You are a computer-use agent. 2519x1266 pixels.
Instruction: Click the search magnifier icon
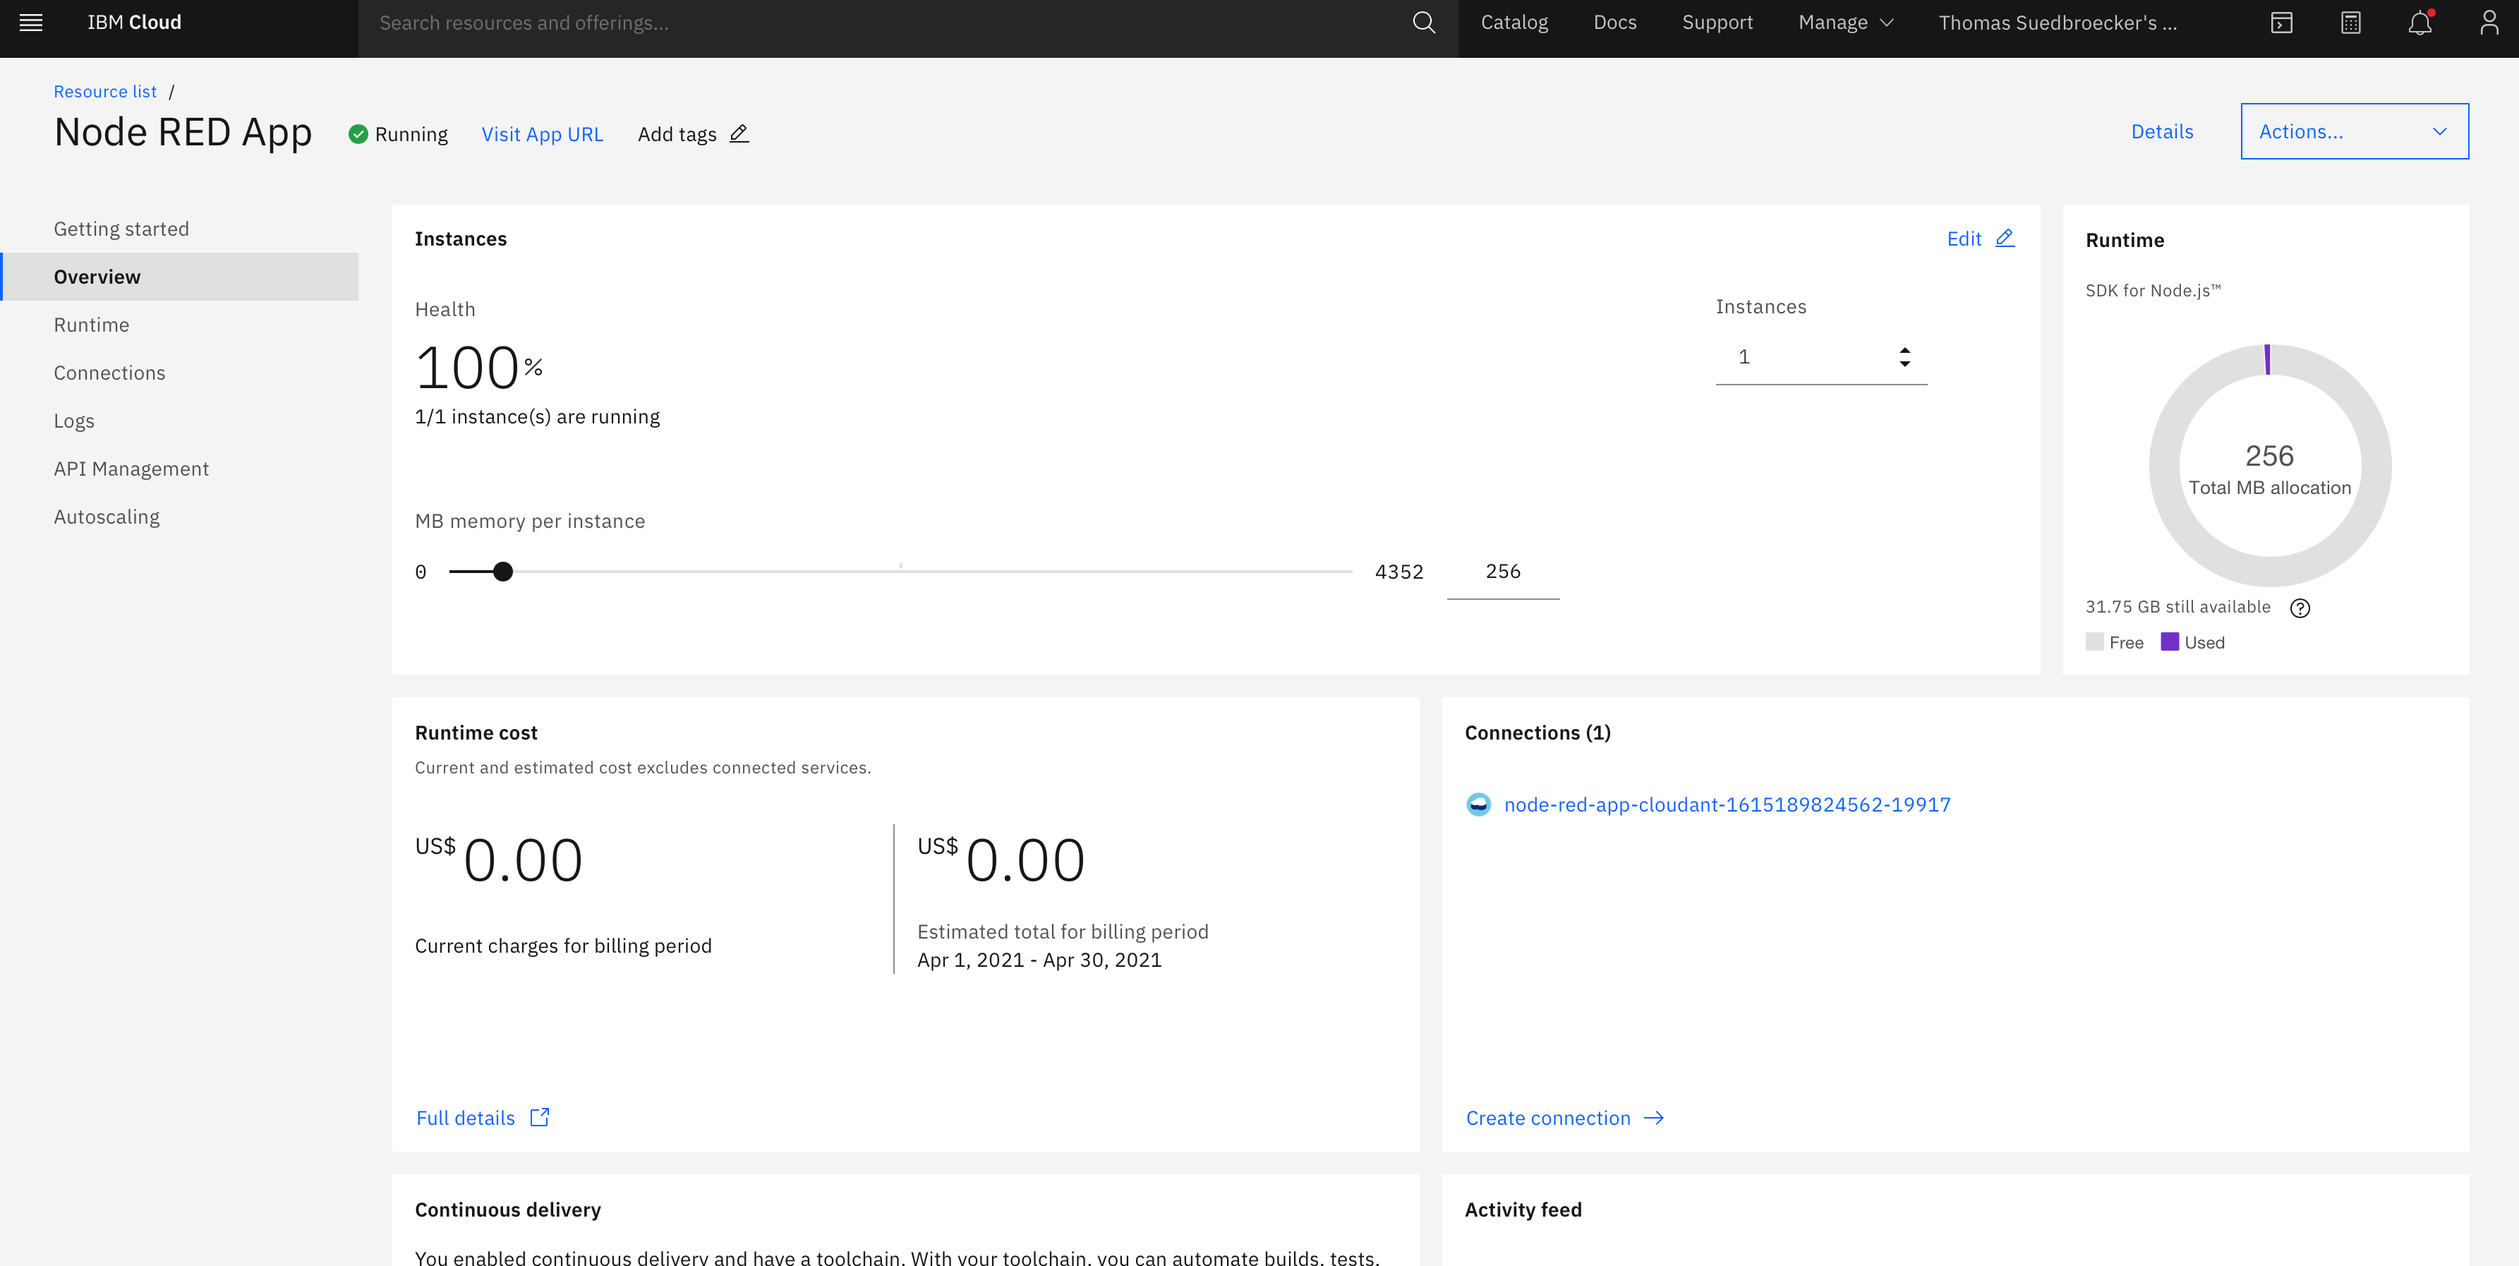coord(1424,23)
